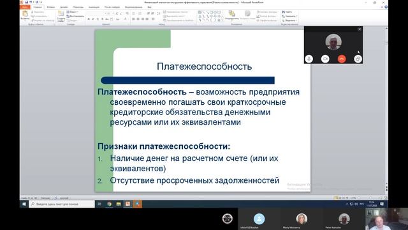Open the Вставка ribbon tab

pyautogui.click(x=51, y=7)
